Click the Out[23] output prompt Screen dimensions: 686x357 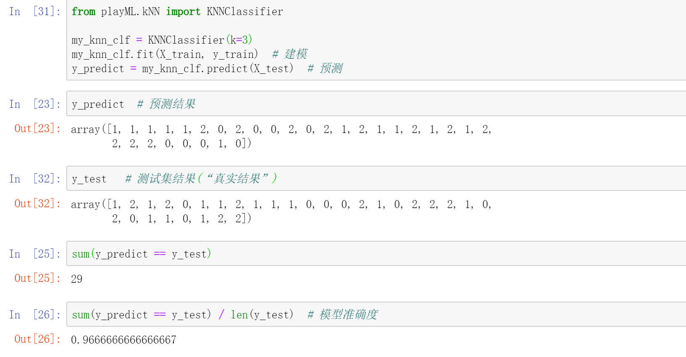(x=37, y=128)
